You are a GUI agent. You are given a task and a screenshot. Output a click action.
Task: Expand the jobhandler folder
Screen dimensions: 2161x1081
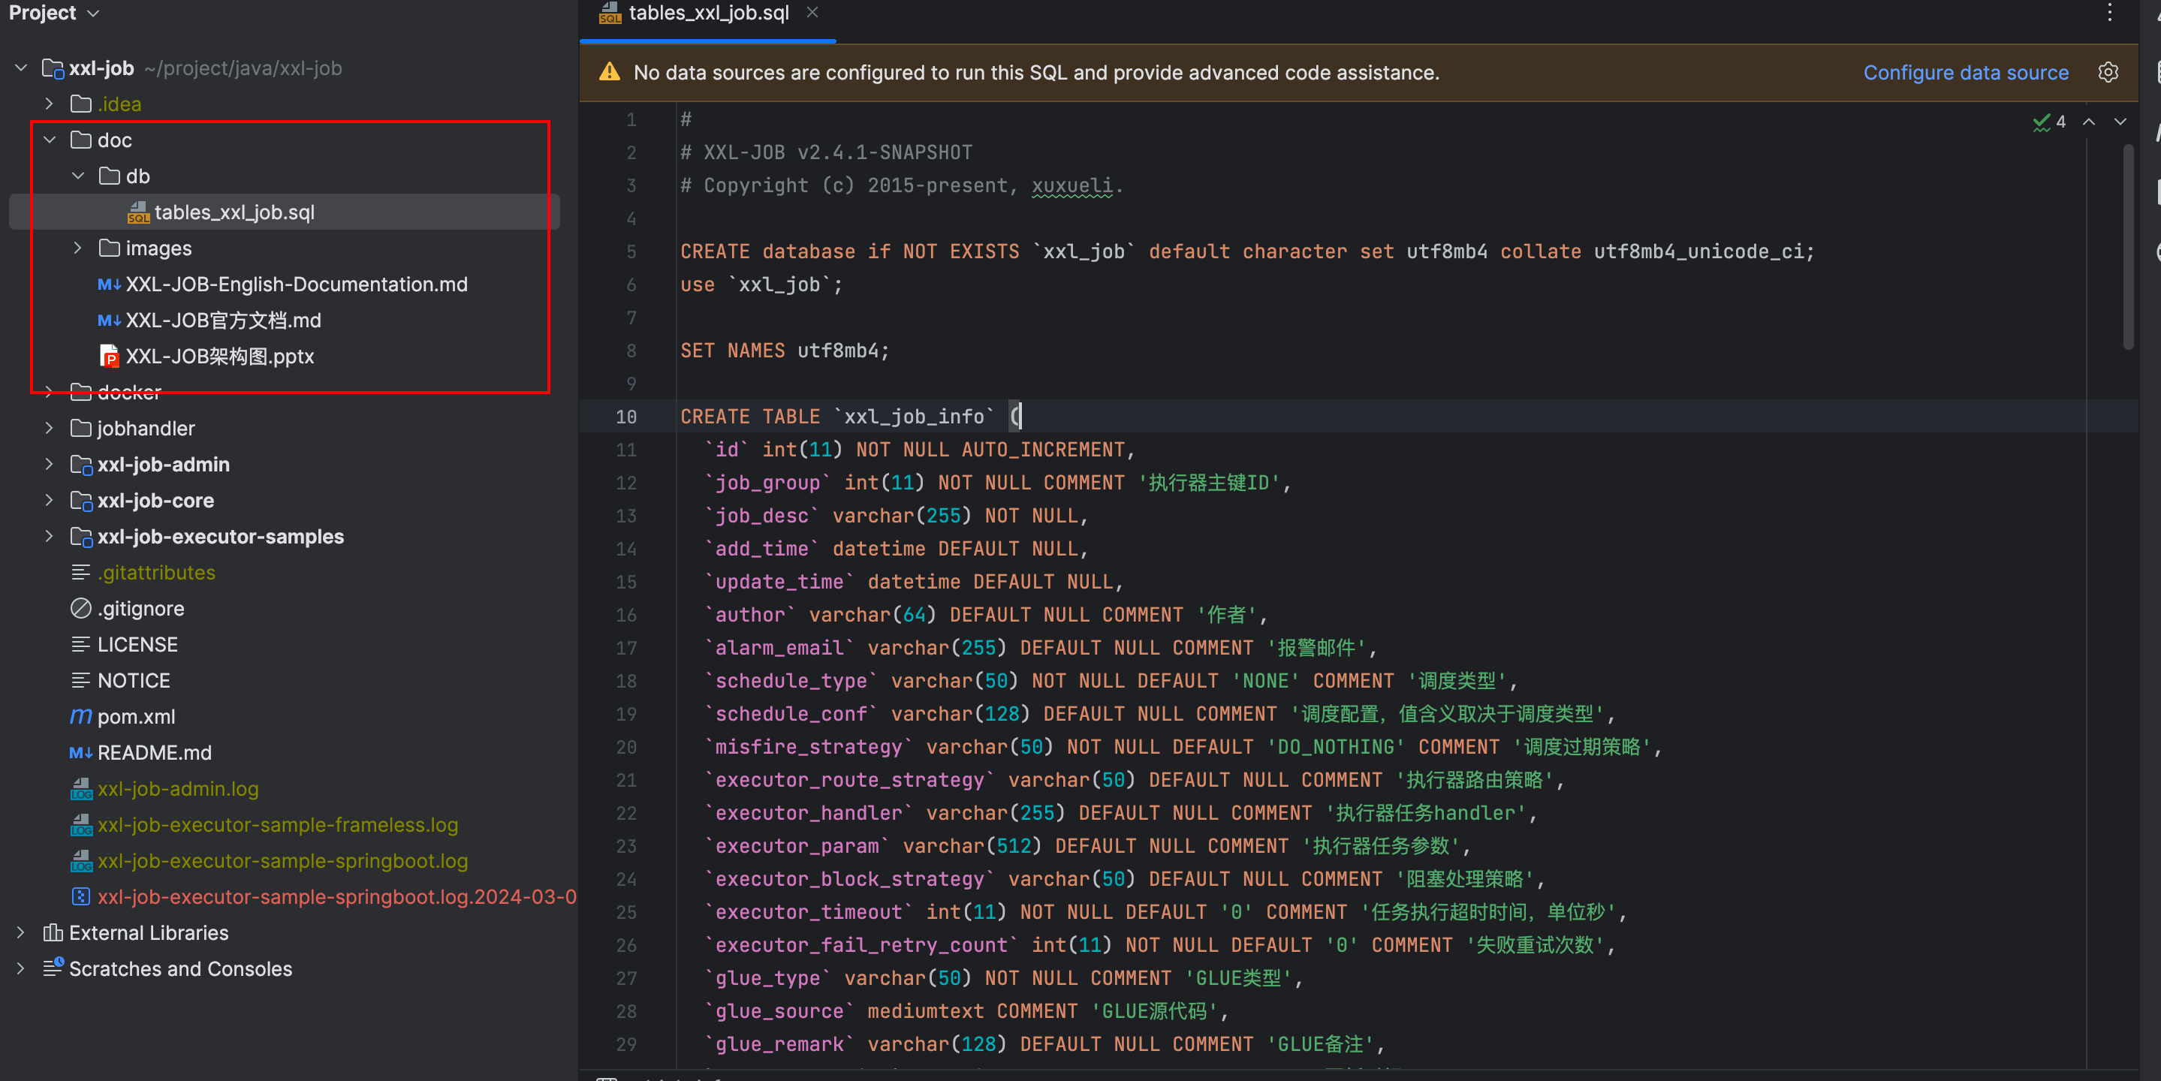[50, 429]
